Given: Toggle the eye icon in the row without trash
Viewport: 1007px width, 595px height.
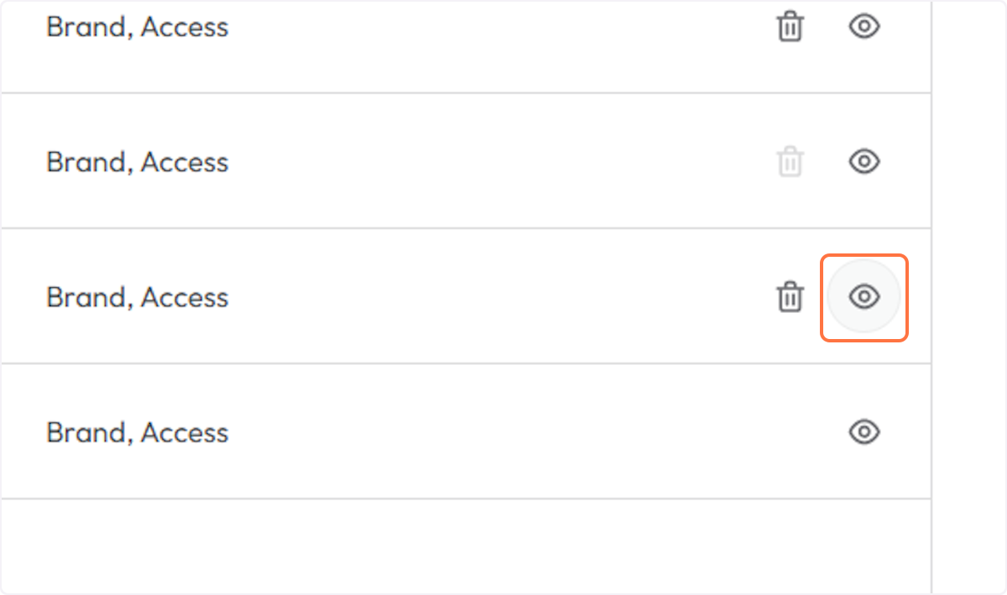Looking at the screenshot, I should (864, 432).
